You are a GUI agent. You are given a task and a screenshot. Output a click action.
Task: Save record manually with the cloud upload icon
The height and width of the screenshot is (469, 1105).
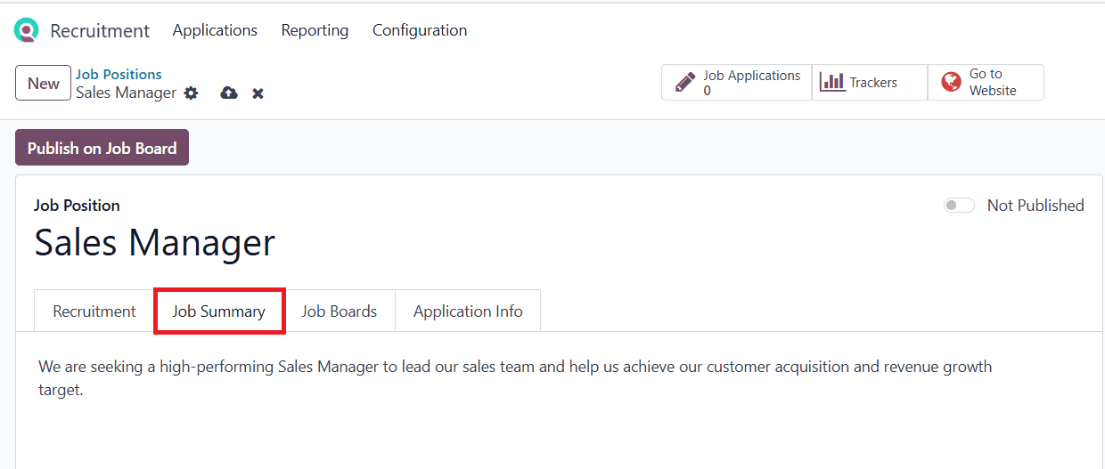229,93
